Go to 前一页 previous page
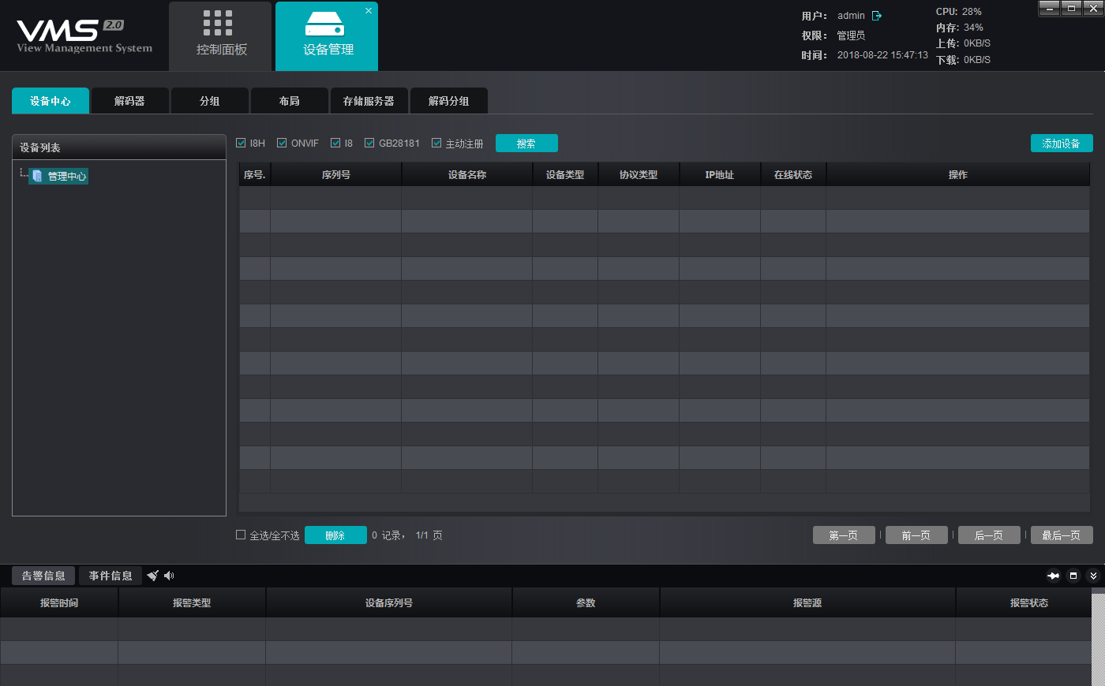The height and width of the screenshot is (686, 1105). point(916,535)
